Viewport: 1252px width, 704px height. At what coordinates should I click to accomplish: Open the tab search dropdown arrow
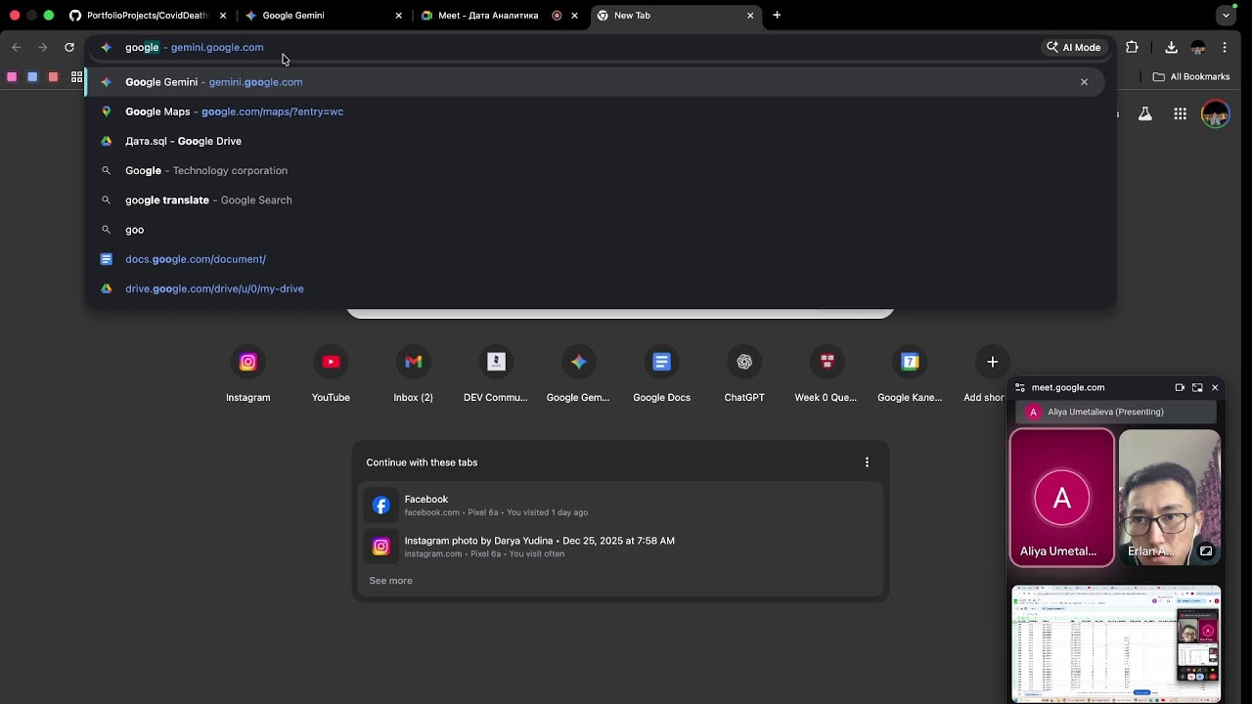pos(1226,16)
